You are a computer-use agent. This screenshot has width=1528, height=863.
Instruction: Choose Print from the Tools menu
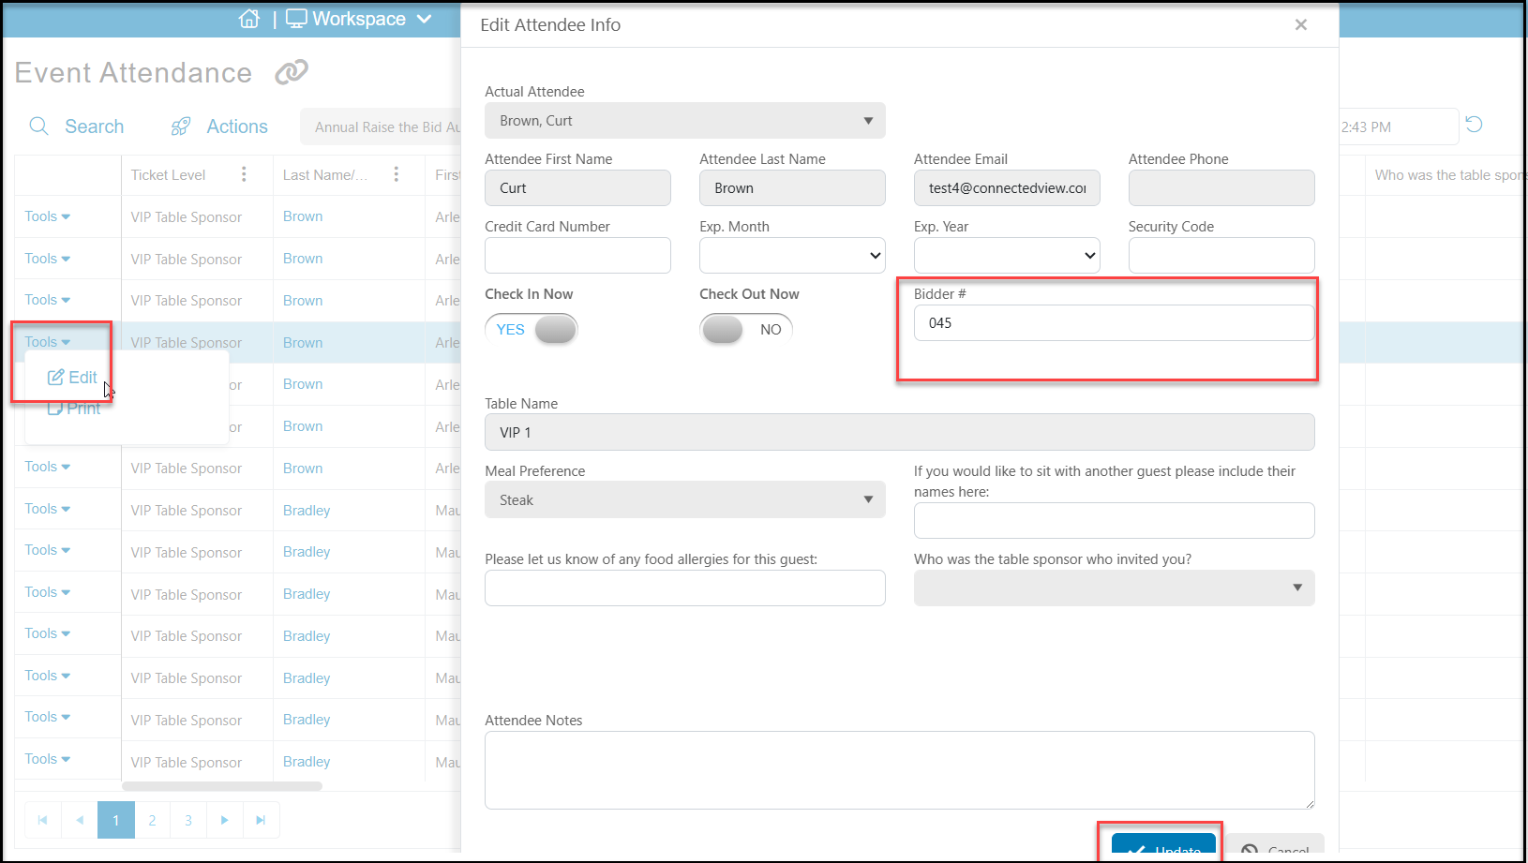click(x=74, y=409)
